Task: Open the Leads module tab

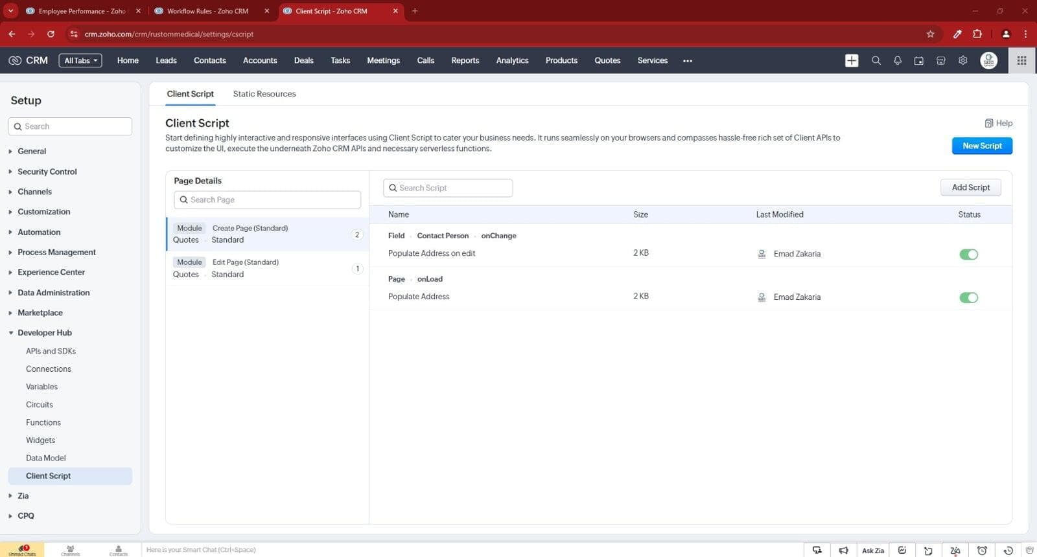Action: (x=166, y=60)
